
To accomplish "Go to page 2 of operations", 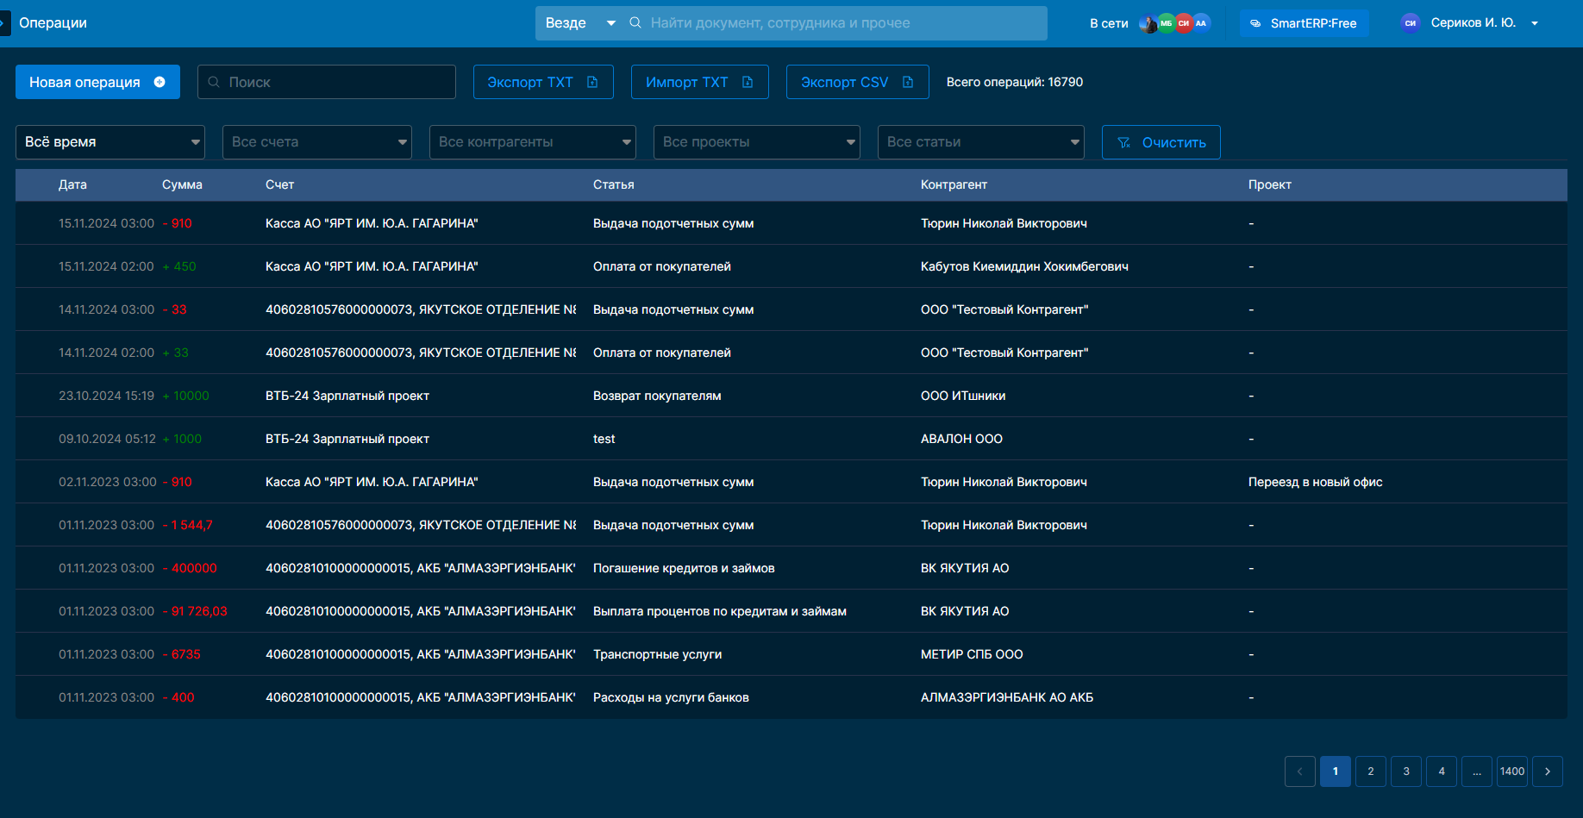I will click(1371, 771).
